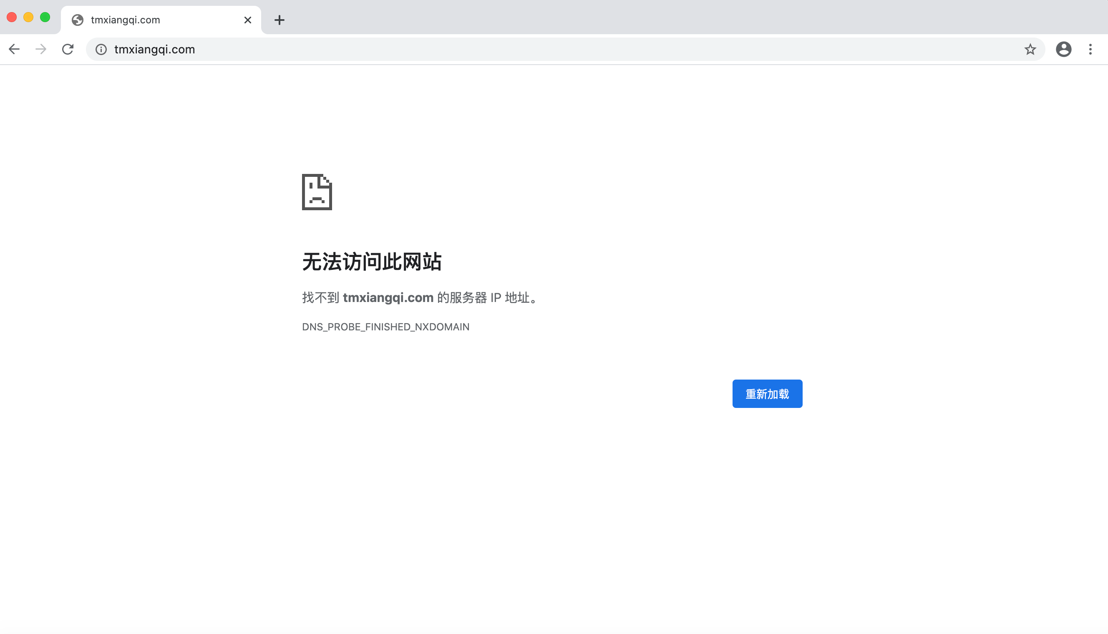Close the tmxiangqi.com tab

tap(248, 20)
